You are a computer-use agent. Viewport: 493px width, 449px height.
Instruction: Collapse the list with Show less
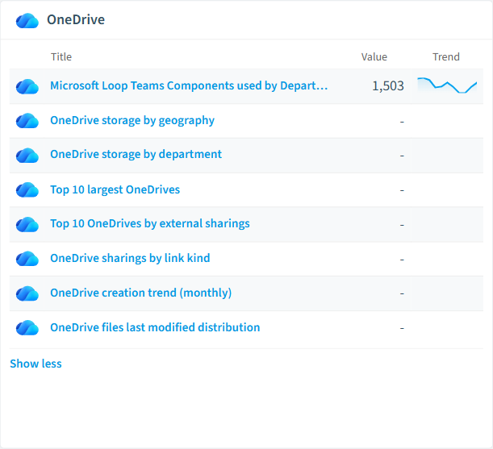point(36,364)
